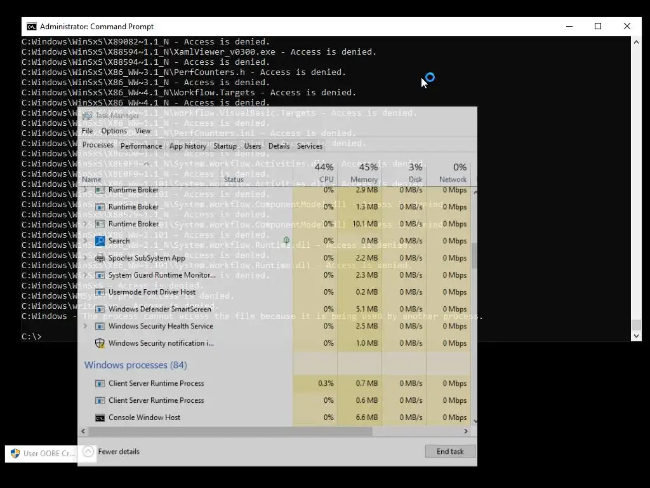The height and width of the screenshot is (488, 650).
Task: Switch to the Services tab
Action: [310, 146]
